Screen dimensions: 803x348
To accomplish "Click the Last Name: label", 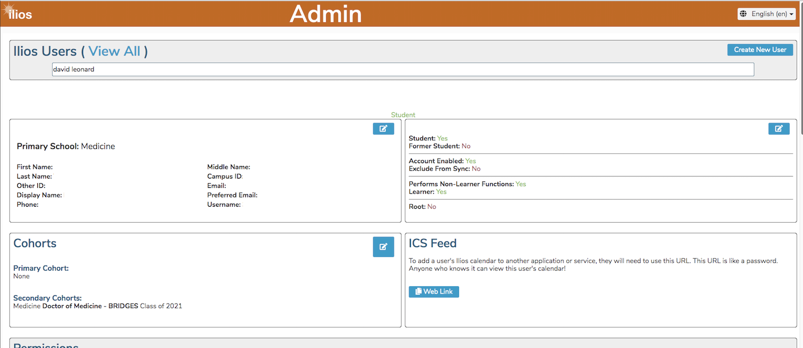I will pos(34,176).
